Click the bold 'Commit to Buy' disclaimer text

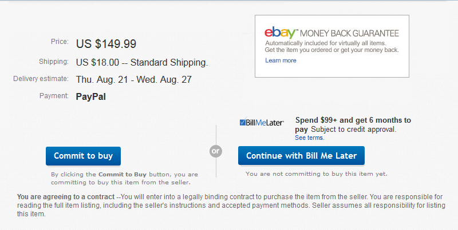click(123, 175)
